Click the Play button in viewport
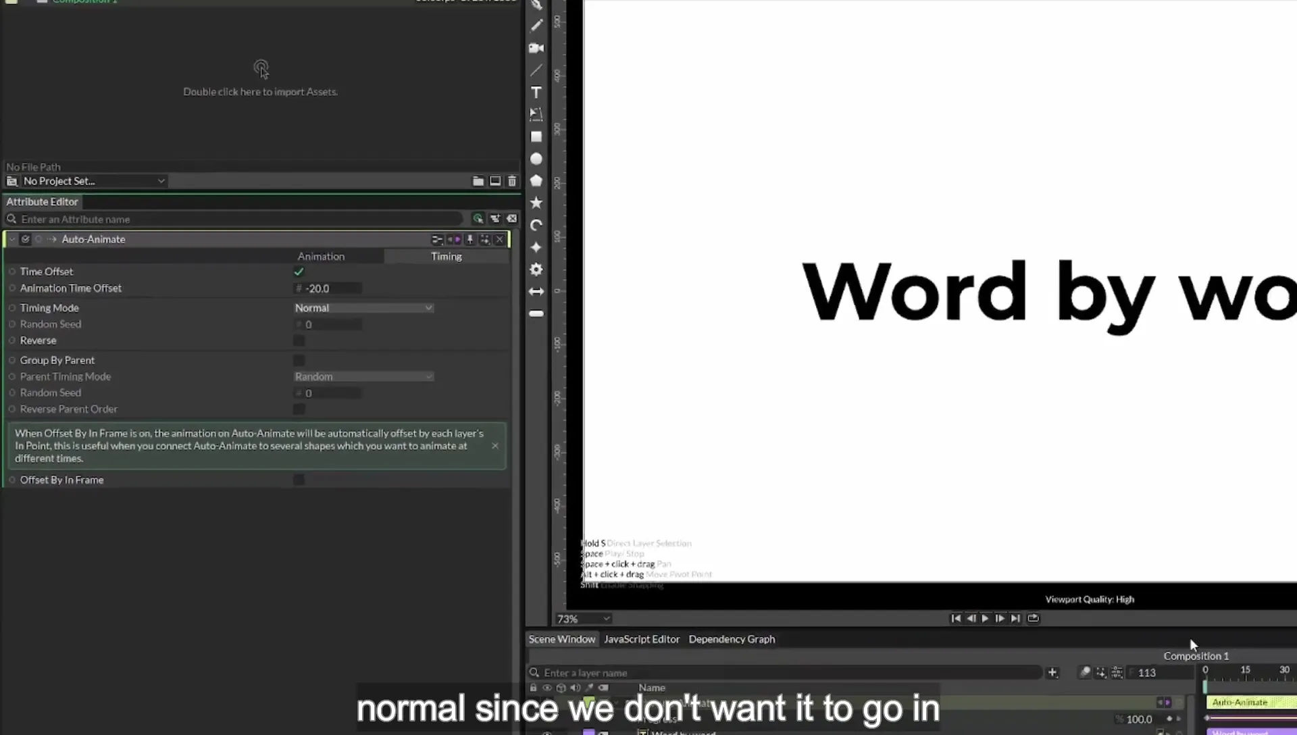This screenshot has width=1297, height=735. [x=986, y=618]
